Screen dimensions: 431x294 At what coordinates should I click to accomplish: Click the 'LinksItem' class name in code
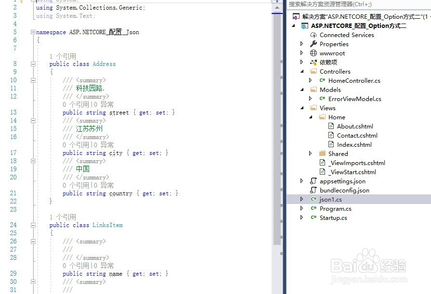coord(107,225)
